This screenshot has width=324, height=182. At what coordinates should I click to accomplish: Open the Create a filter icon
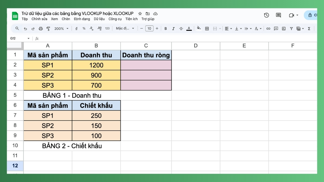[x=291, y=28]
